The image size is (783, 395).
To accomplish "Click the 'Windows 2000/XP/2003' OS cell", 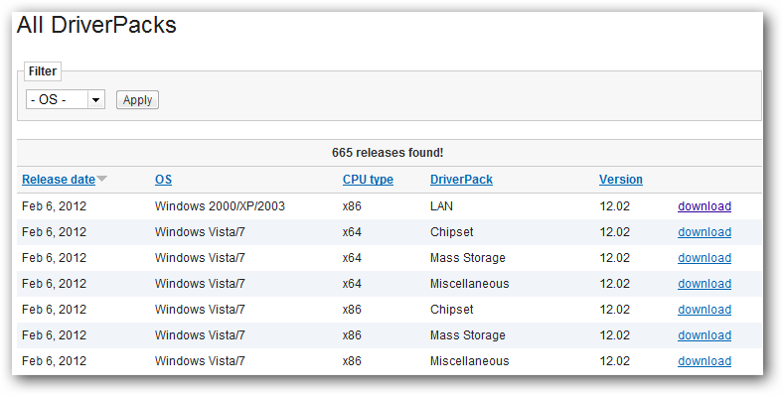I will tap(220, 206).
